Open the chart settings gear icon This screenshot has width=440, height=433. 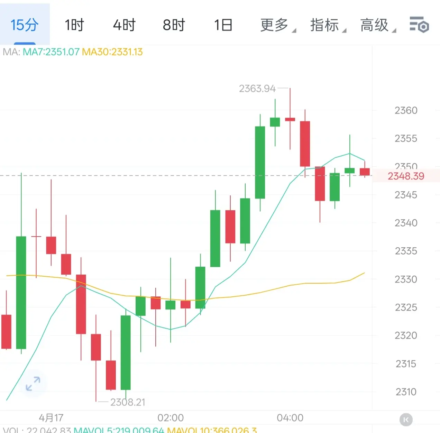pyautogui.click(x=419, y=25)
